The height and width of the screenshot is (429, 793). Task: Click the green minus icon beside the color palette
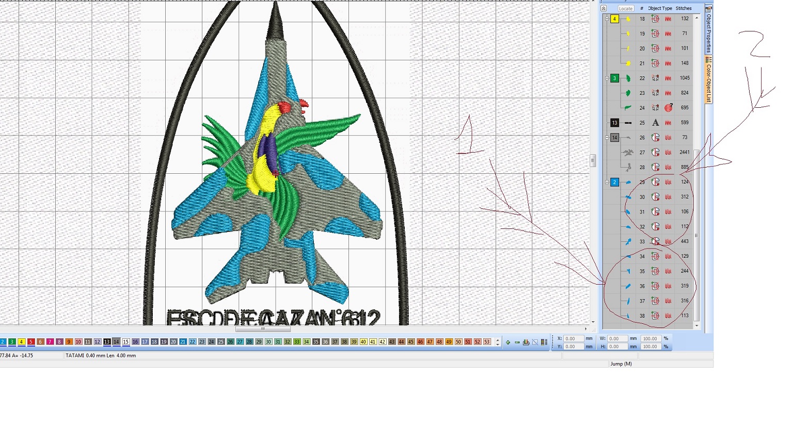click(x=517, y=342)
